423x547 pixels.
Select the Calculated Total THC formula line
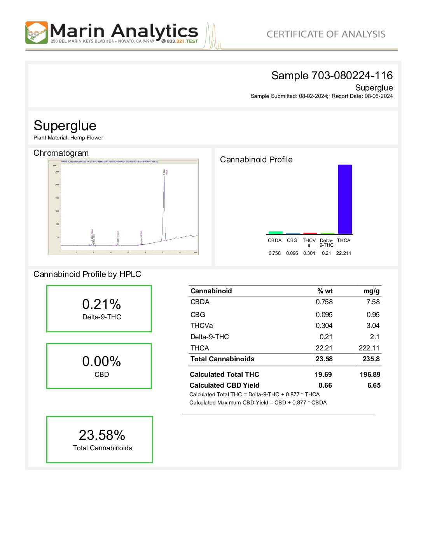click(x=255, y=394)
